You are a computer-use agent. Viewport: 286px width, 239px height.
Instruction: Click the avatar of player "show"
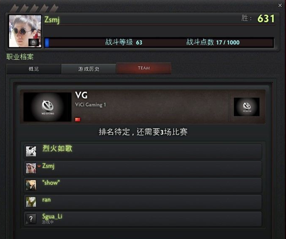pyautogui.click(x=31, y=185)
